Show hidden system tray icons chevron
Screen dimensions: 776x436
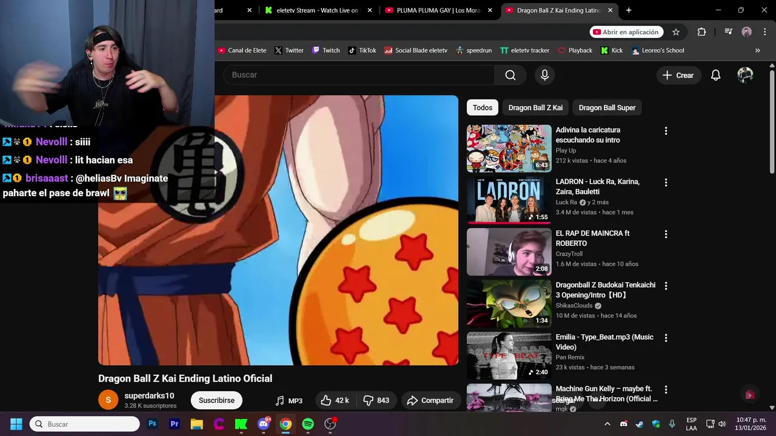pos(608,424)
